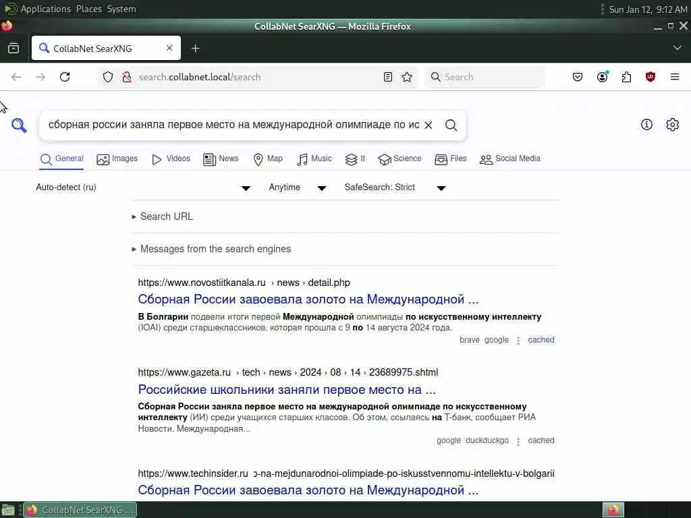Select the General search tab

coord(61,159)
